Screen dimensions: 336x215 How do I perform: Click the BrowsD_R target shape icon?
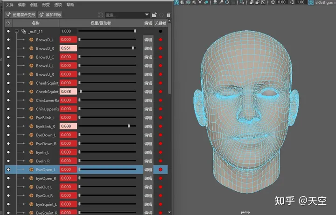click(31, 48)
